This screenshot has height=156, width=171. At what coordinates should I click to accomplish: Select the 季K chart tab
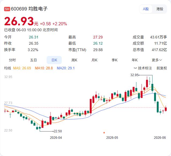coord(114,60)
